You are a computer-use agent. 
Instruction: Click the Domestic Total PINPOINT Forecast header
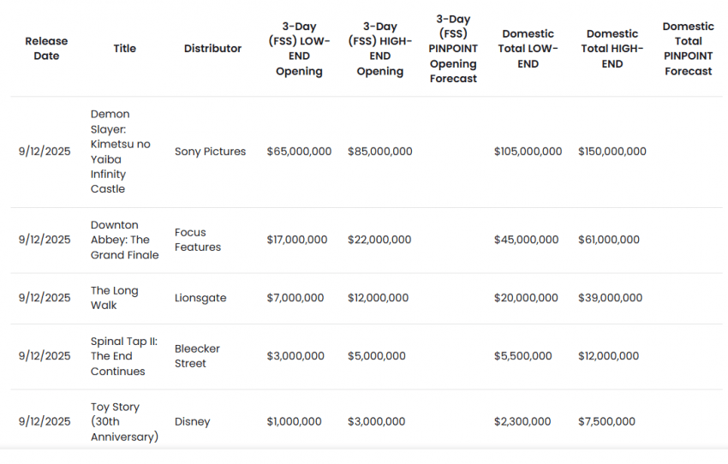[x=688, y=49]
